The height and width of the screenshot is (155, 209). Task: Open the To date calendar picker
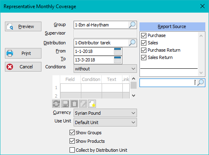118,60
